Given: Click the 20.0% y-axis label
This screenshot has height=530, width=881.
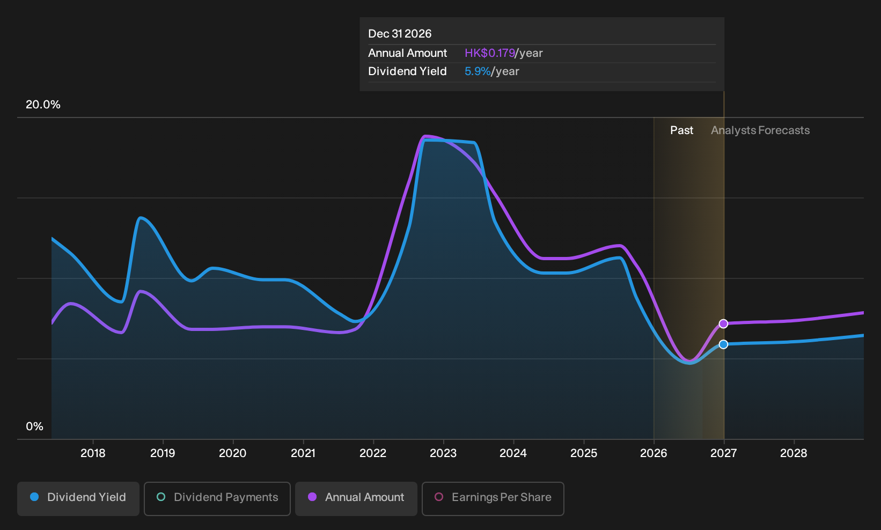Looking at the screenshot, I should [x=43, y=105].
